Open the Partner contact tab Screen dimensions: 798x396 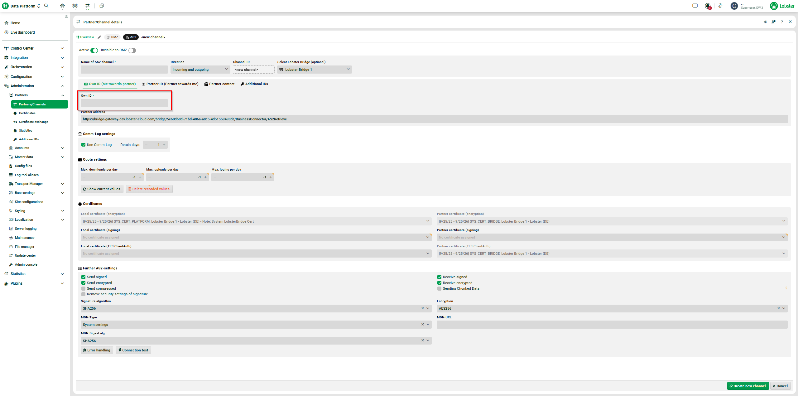click(x=219, y=84)
